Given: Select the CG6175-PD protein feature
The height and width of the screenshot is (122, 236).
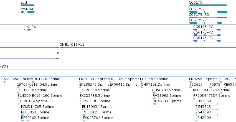Looking at the screenshot, I should coord(207,35).
